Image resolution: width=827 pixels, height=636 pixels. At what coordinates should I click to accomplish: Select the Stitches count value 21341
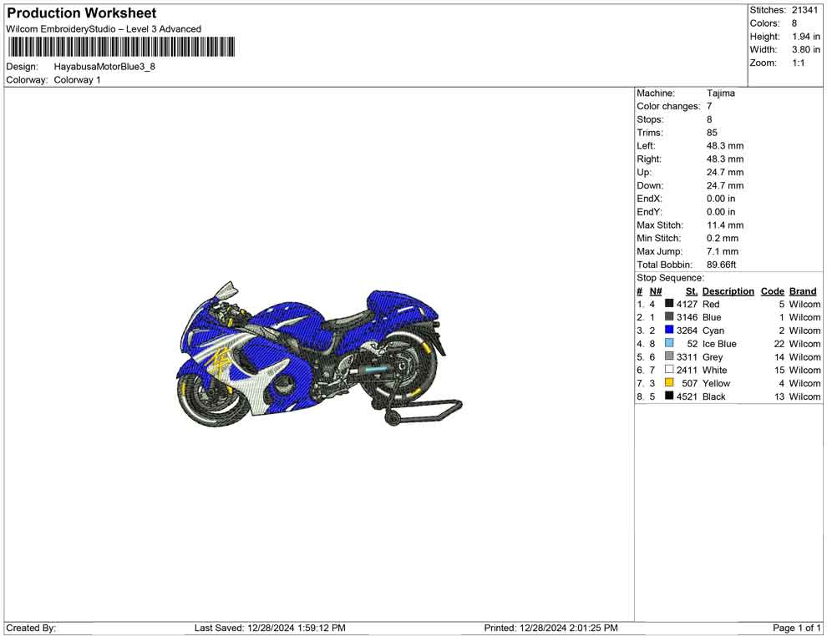pos(803,10)
